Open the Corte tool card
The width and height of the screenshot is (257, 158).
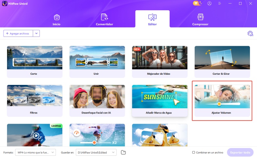[35, 62]
